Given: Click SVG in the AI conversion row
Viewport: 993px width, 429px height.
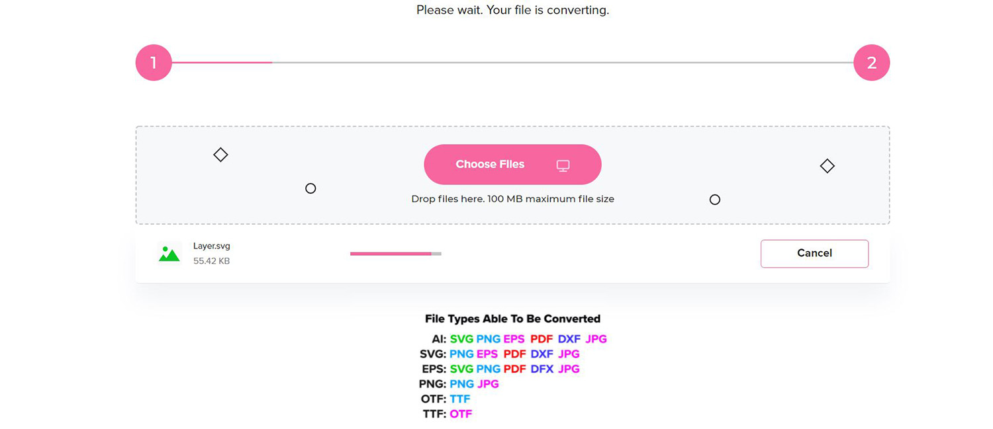Looking at the screenshot, I should [x=462, y=339].
